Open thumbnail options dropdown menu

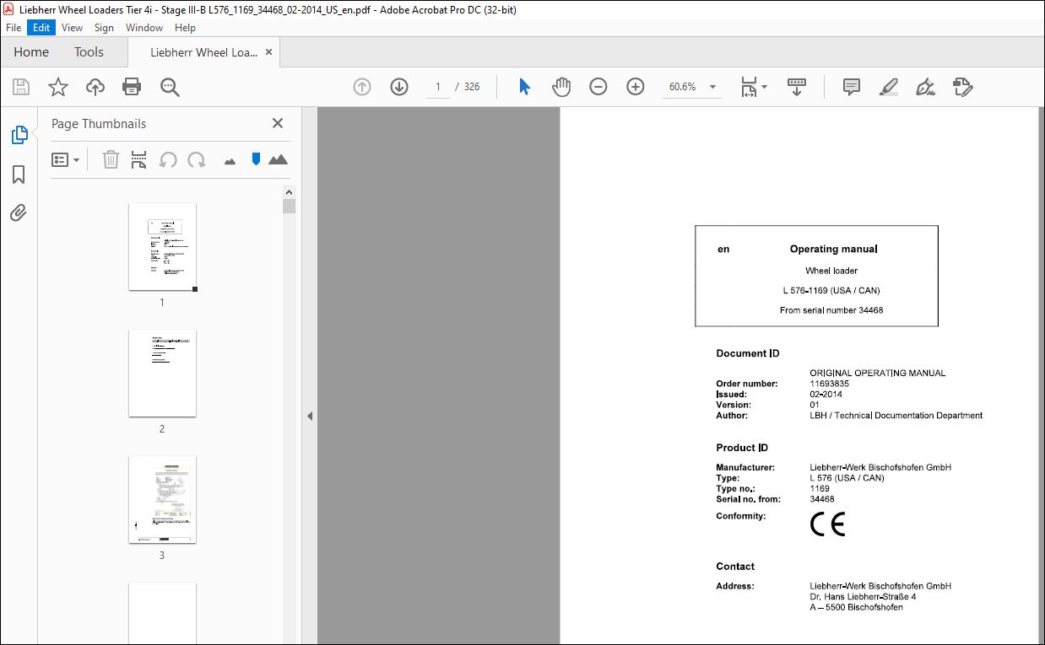pos(66,159)
